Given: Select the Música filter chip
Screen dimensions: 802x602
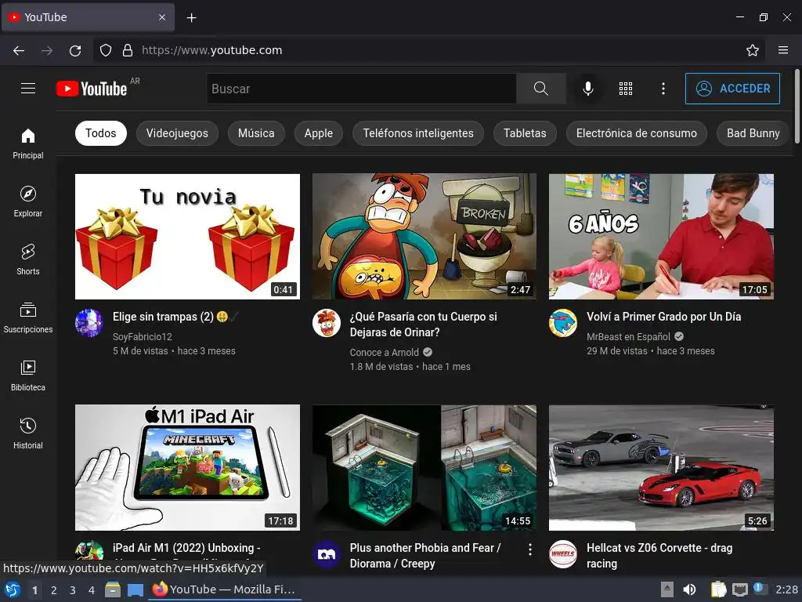Looking at the screenshot, I should click(256, 133).
